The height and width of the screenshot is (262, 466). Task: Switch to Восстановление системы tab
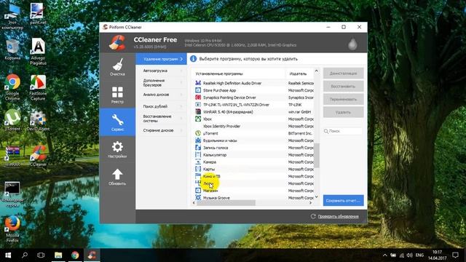click(x=162, y=119)
